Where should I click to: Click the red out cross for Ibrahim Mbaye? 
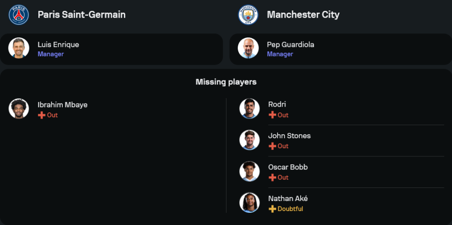(42, 115)
